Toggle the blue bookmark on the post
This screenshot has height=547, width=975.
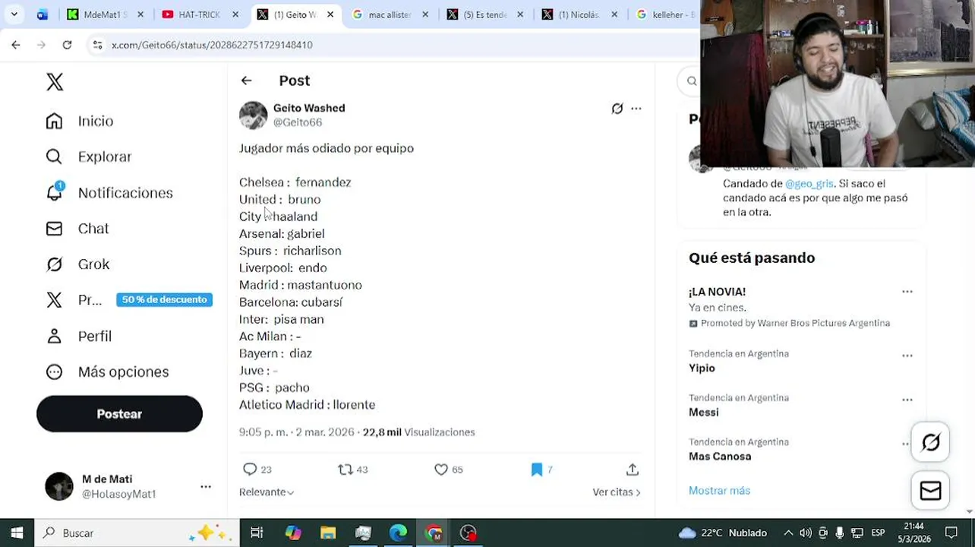click(x=537, y=470)
